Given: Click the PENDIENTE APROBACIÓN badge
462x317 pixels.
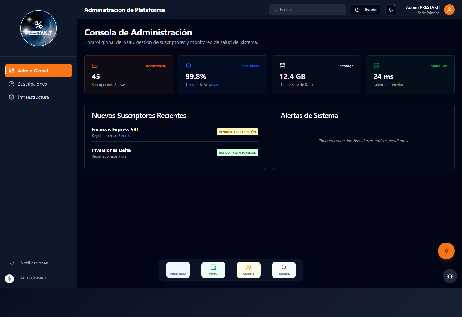Looking at the screenshot, I should (238, 132).
